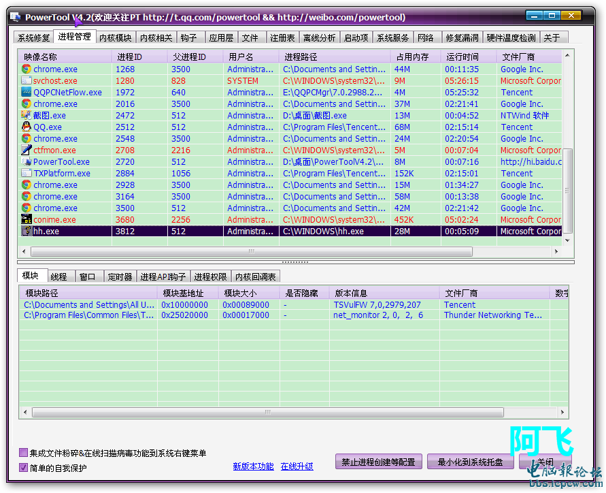Click the conime.exe process icon
This screenshot has width=606, height=493.
pos(27,219)
